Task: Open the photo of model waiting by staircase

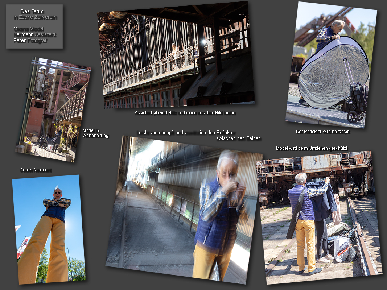Action: click(x=53, y=109)
